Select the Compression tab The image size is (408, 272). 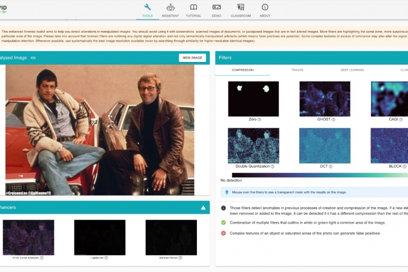point(242,70)
